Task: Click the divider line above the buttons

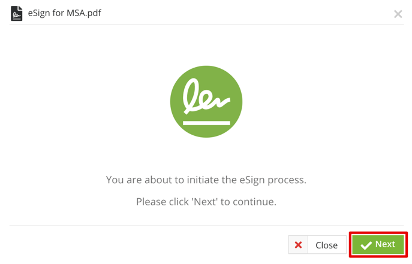Action: (206, 225)
